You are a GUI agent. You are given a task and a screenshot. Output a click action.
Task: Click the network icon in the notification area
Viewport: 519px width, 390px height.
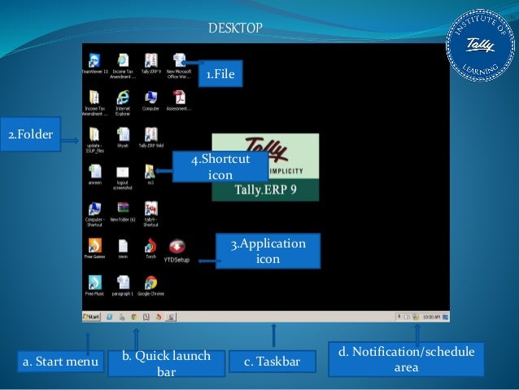pyautogui.click(x=416, y=317)
